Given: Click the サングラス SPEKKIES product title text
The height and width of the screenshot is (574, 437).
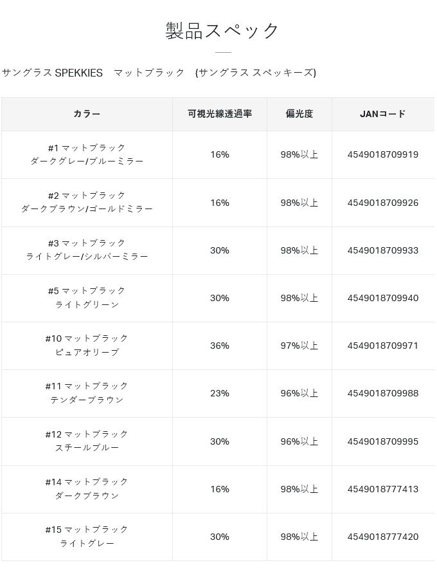Looking at the screenshot, I should (159, 73).
